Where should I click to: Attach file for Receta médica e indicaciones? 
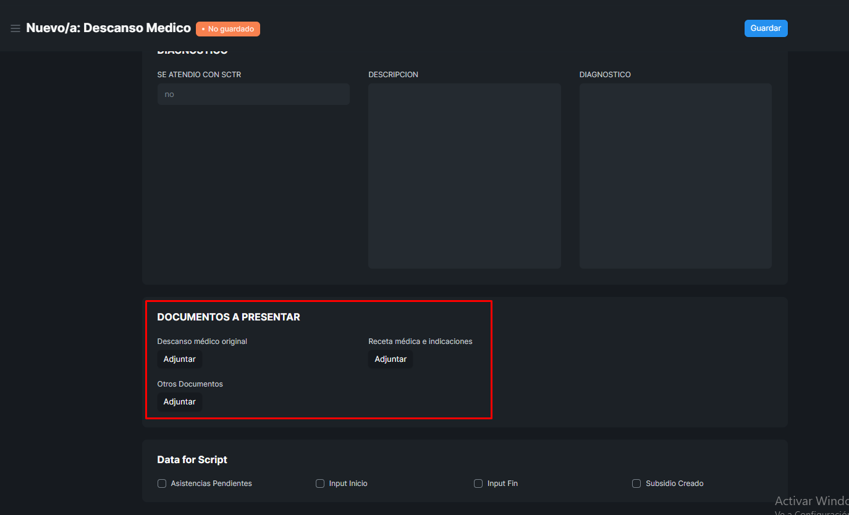391,359
